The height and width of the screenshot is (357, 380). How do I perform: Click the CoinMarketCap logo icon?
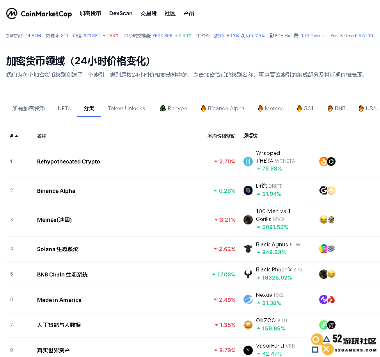click(x=12, y=13)
